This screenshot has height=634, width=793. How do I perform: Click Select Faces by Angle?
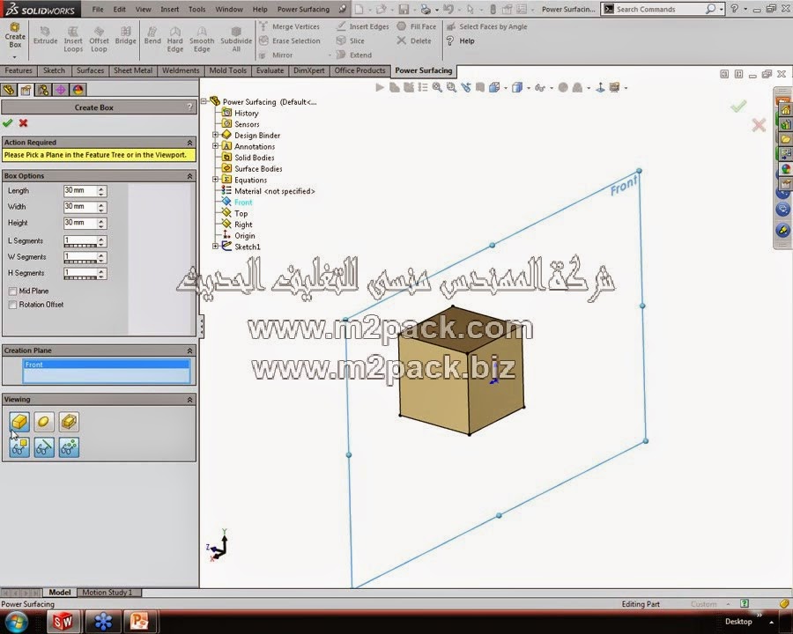(486, 26)
